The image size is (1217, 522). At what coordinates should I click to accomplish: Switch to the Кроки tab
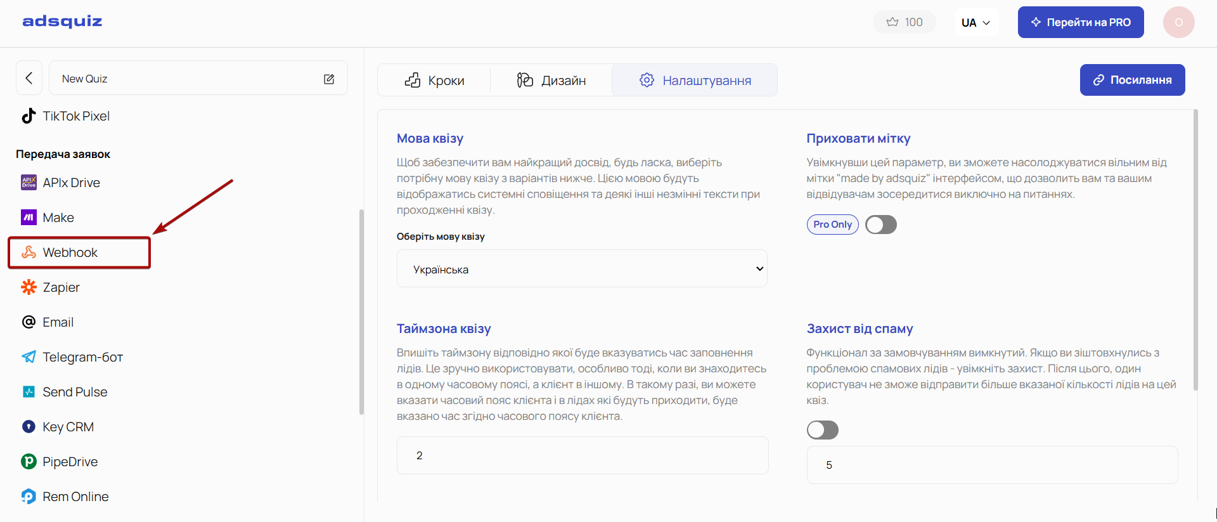434,80
